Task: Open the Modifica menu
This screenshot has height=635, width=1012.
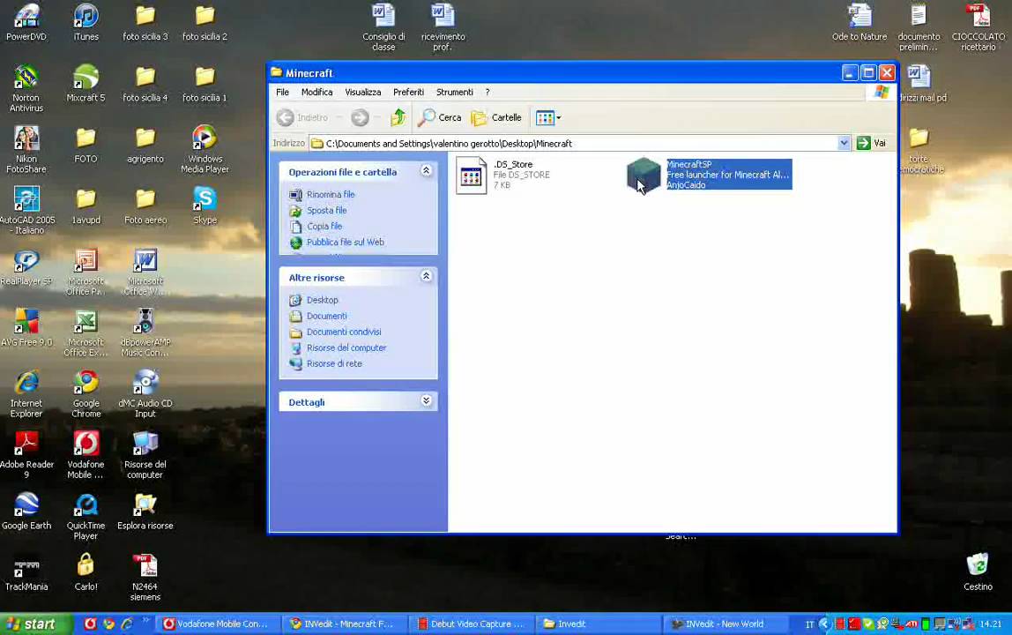Action: click(x=316, y=92)
